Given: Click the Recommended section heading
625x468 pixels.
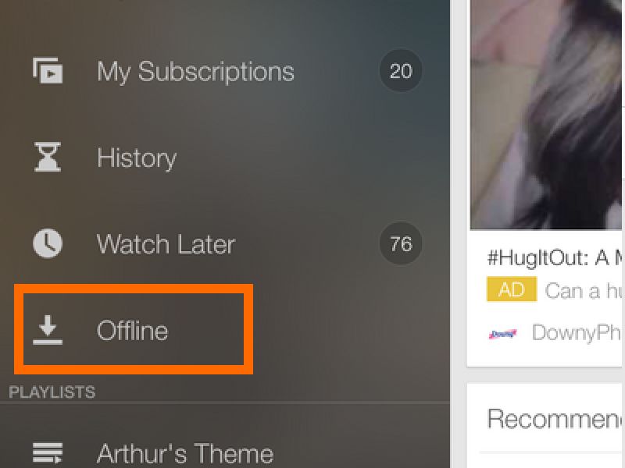Looking at the screenshot, I should click(x=555, y=419).
